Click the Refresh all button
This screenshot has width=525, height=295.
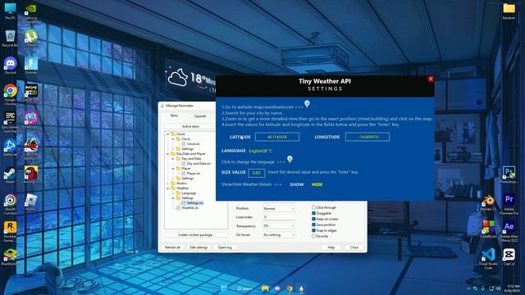tap(172, 247)
